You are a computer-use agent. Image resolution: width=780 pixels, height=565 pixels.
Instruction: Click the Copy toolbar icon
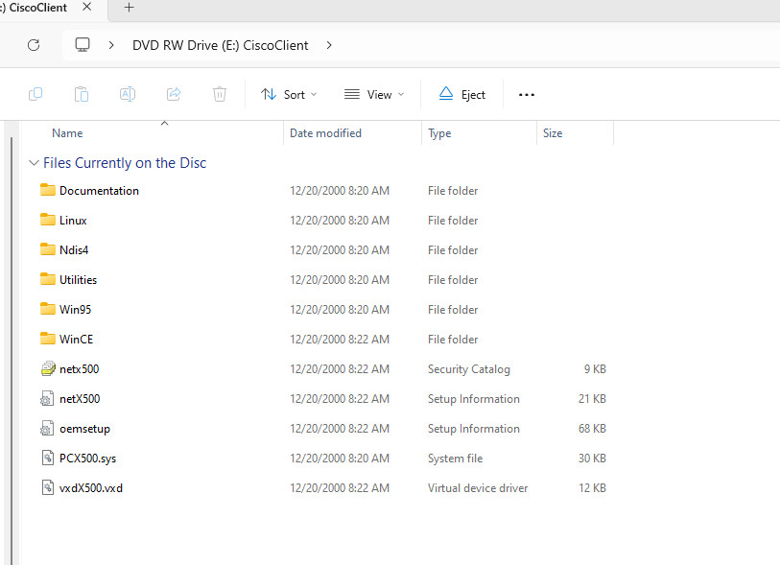35,94
